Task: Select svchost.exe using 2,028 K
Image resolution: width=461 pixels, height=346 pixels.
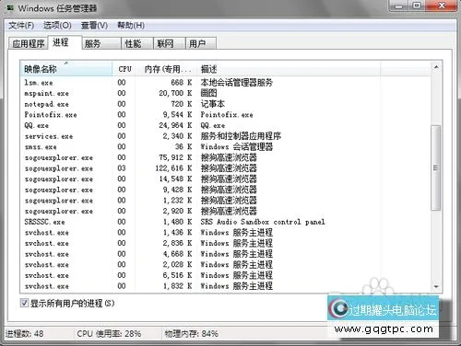Action: point(225,264)
